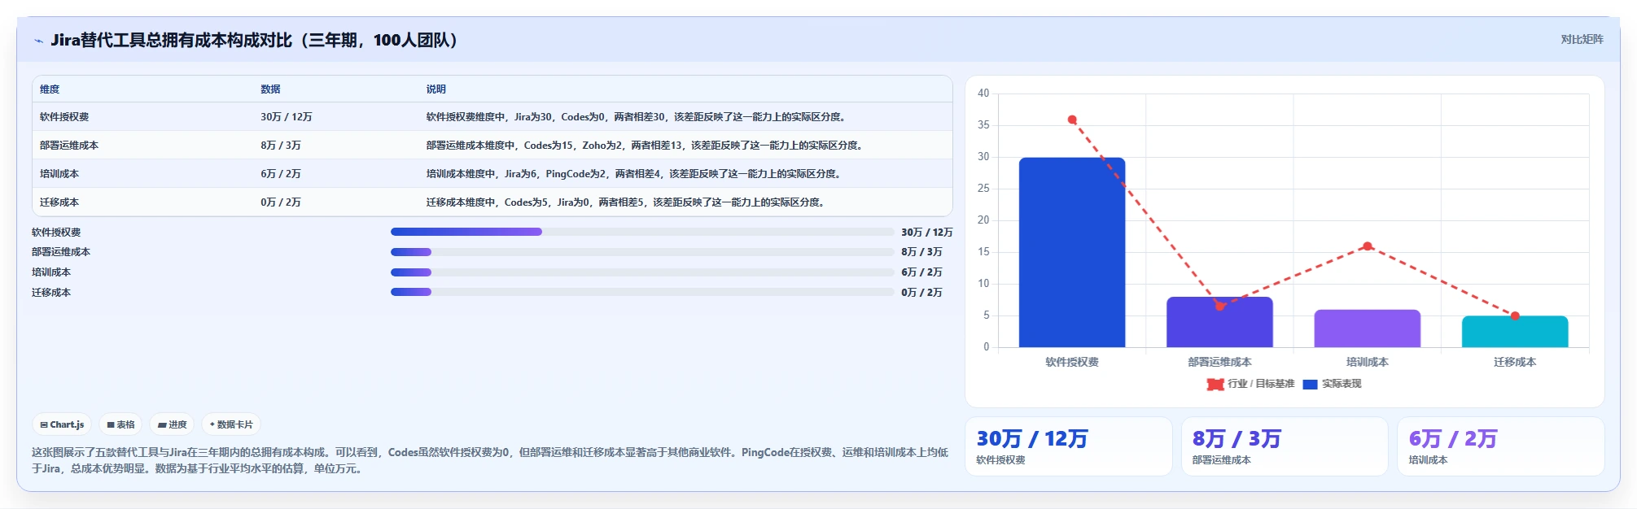Image resolution: width=1637 pixels, height=509 pixels.
Task: Click the description starting 部署运维成本维度中
Action: tap(646, 146)
